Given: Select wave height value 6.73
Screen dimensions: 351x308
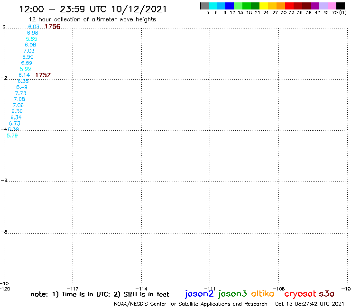Looking at the screenshot, I should pyautogui.click(x=15, y=124).
